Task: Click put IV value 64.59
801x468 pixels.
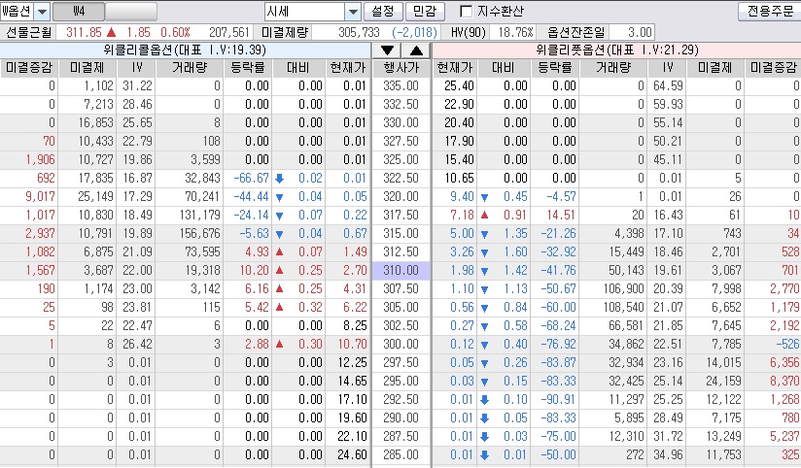Action: click(668, 85)
